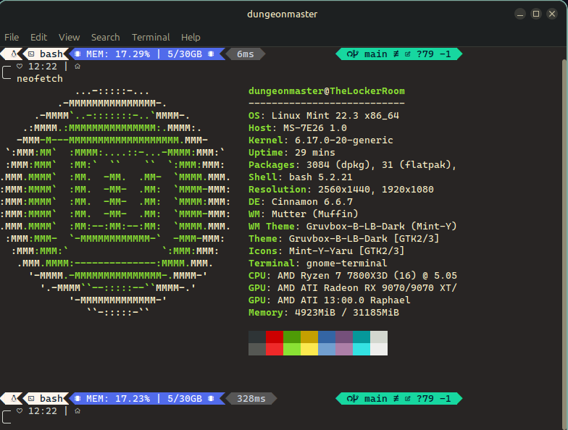
Task: Click the memory chip icon after bottom 5/30GB
Action: click(211, 399)
